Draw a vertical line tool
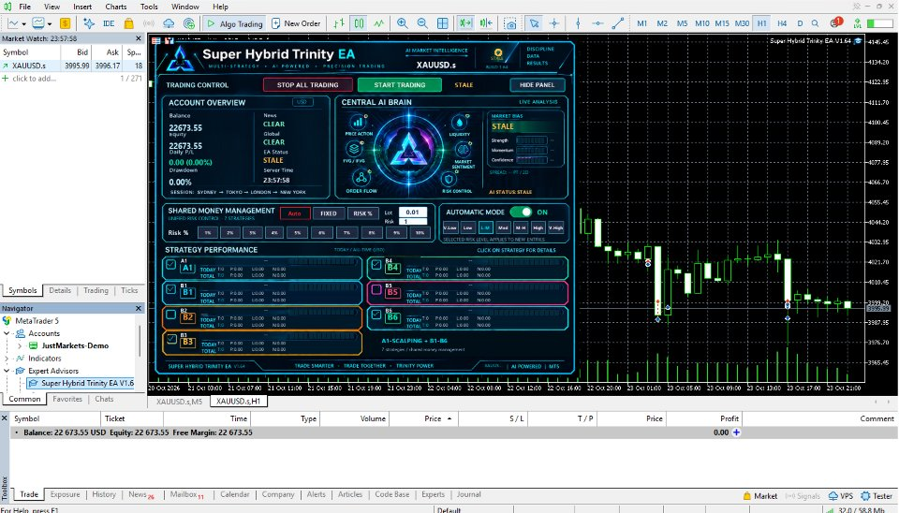The image size is (899, 513). point(578,23)
